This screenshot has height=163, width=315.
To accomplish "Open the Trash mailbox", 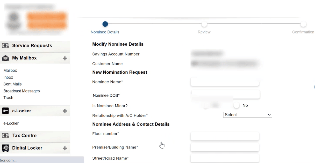I will [8, 98].
